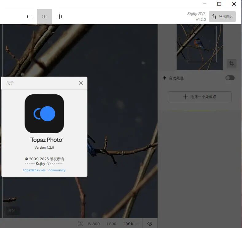Click the 选择一个处理项 button
This screenshot has height=228, width=242.
coord(200,97)
